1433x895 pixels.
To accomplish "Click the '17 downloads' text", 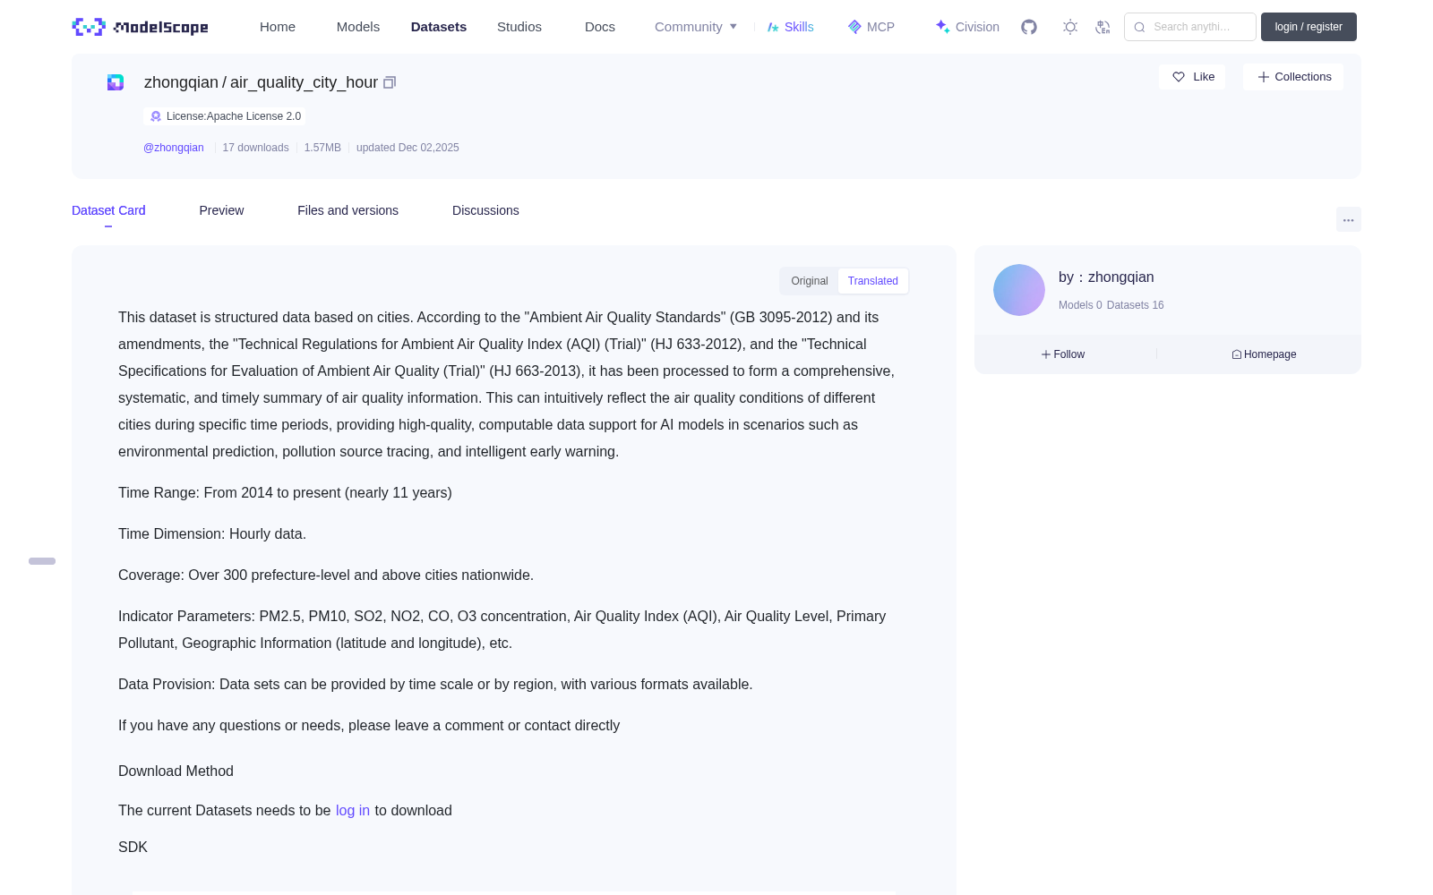I will 256,148.
